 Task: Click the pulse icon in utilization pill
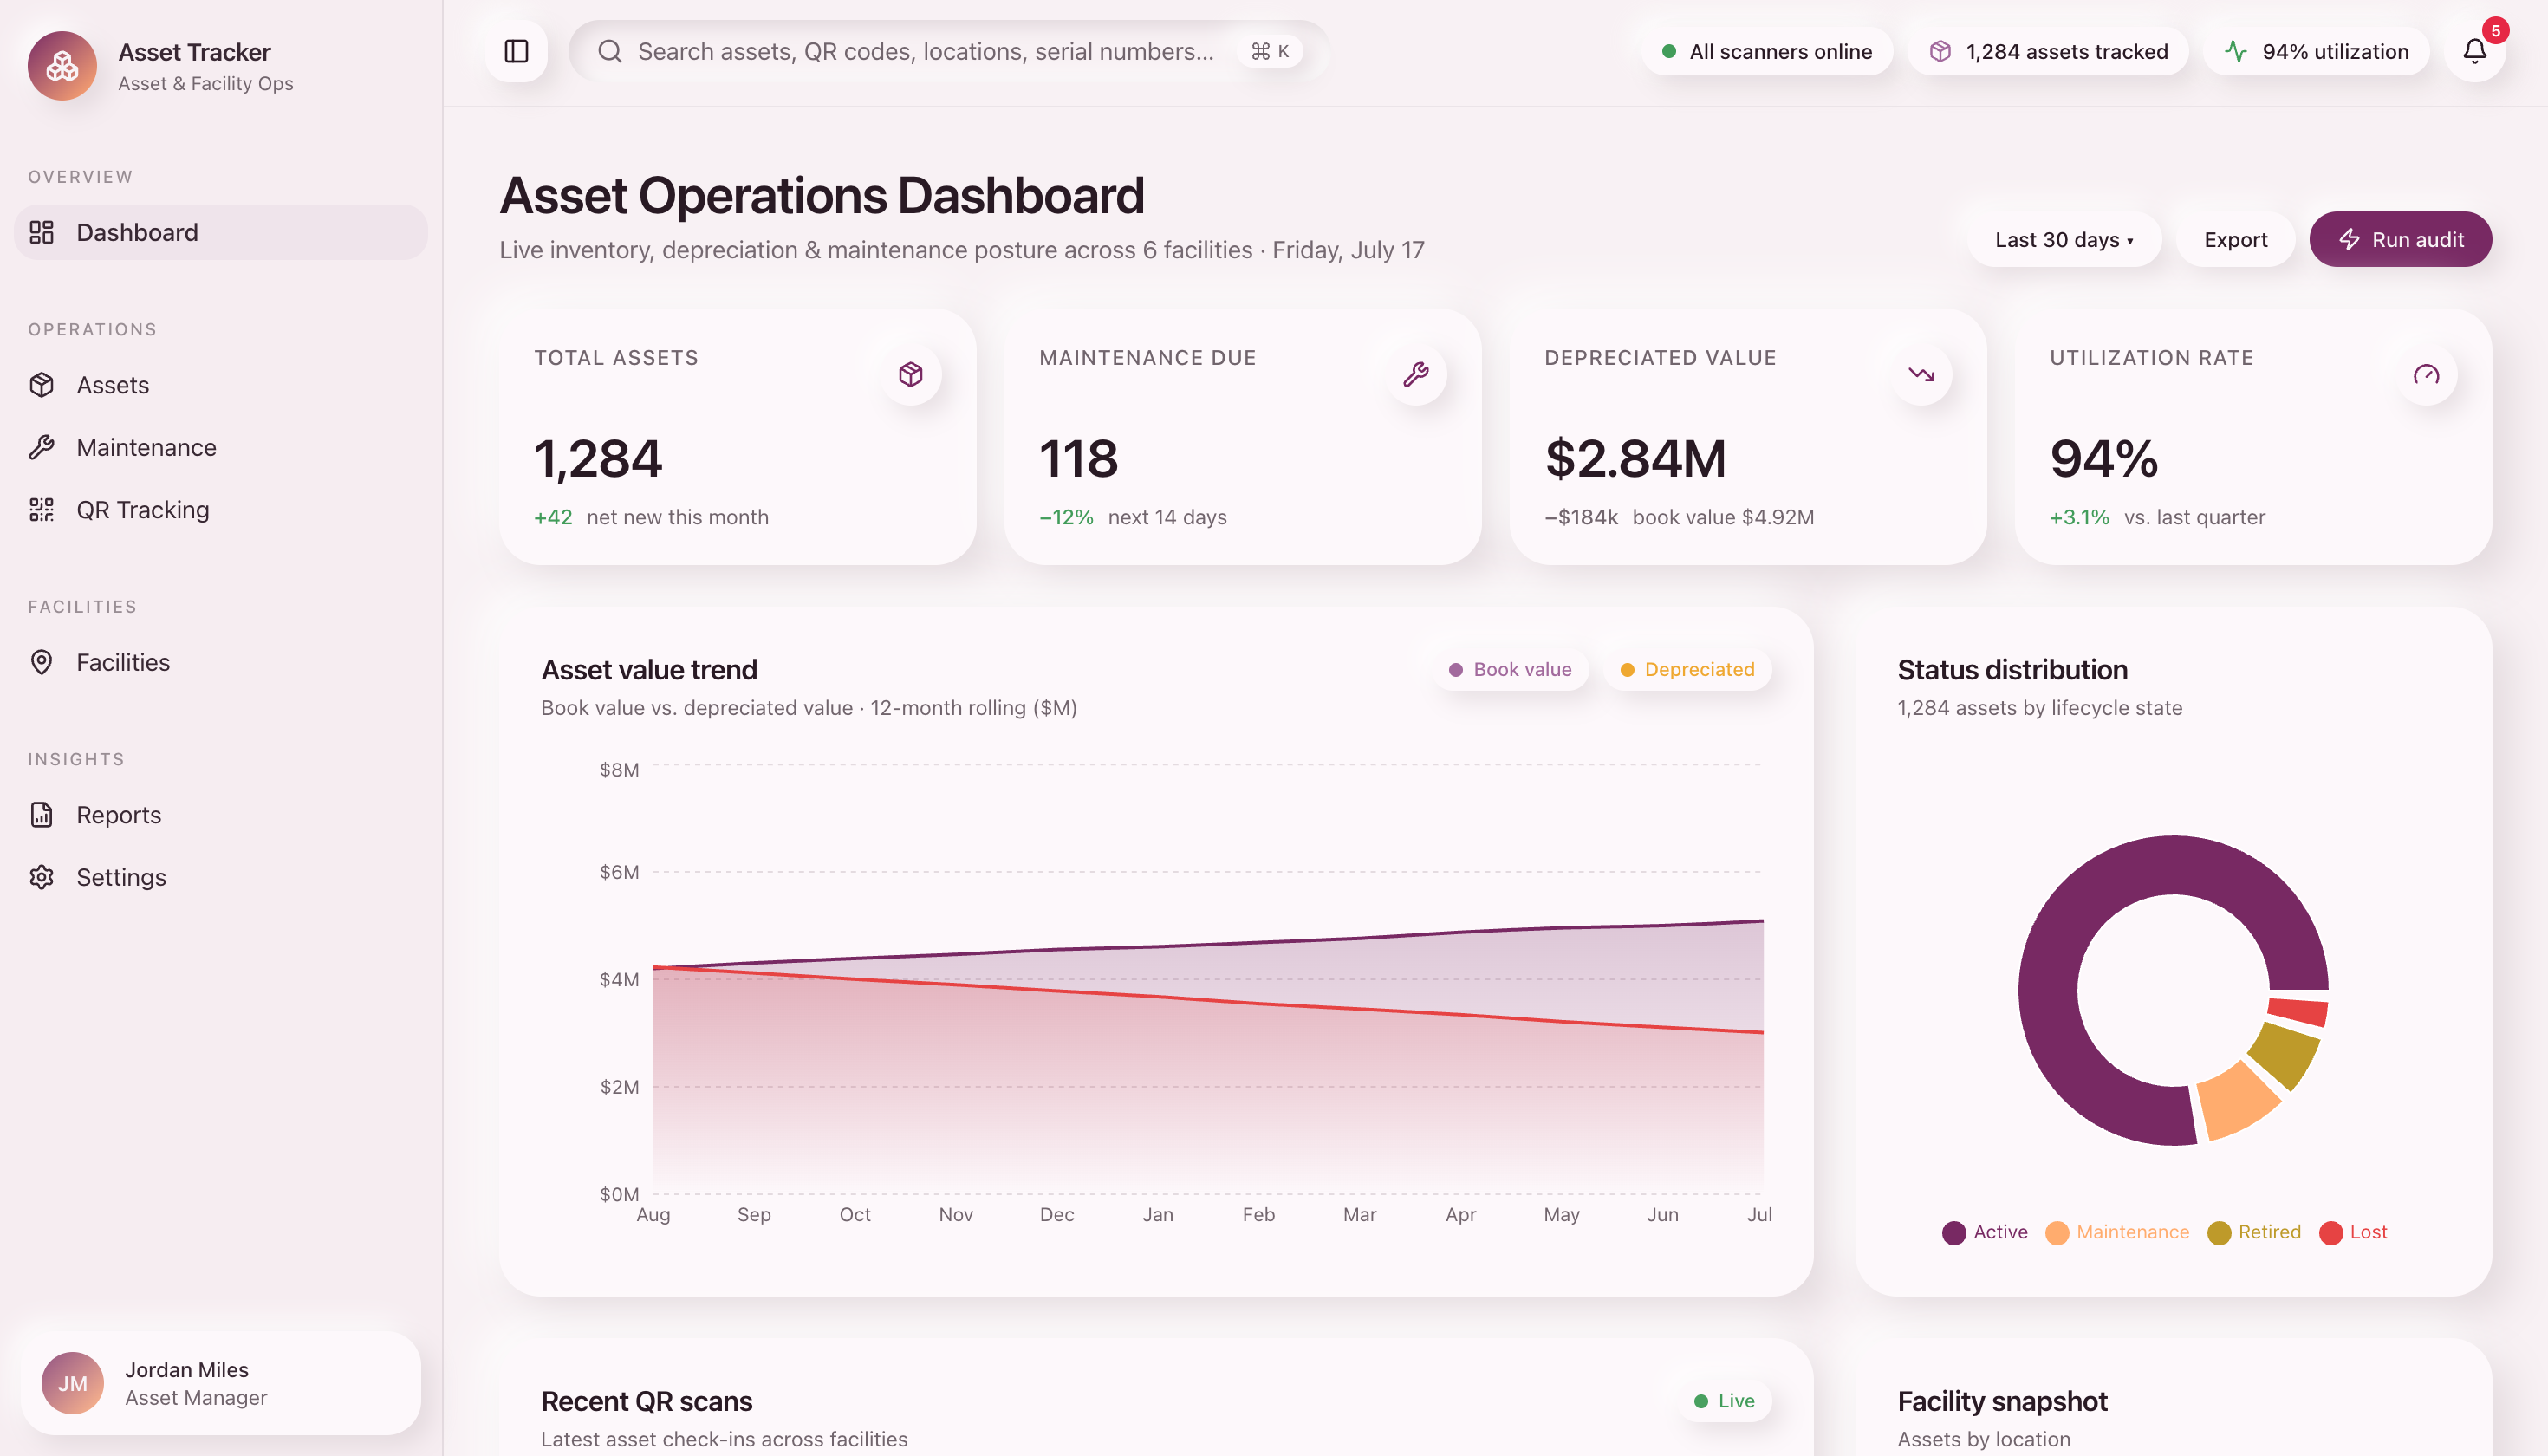(2236, 51)
